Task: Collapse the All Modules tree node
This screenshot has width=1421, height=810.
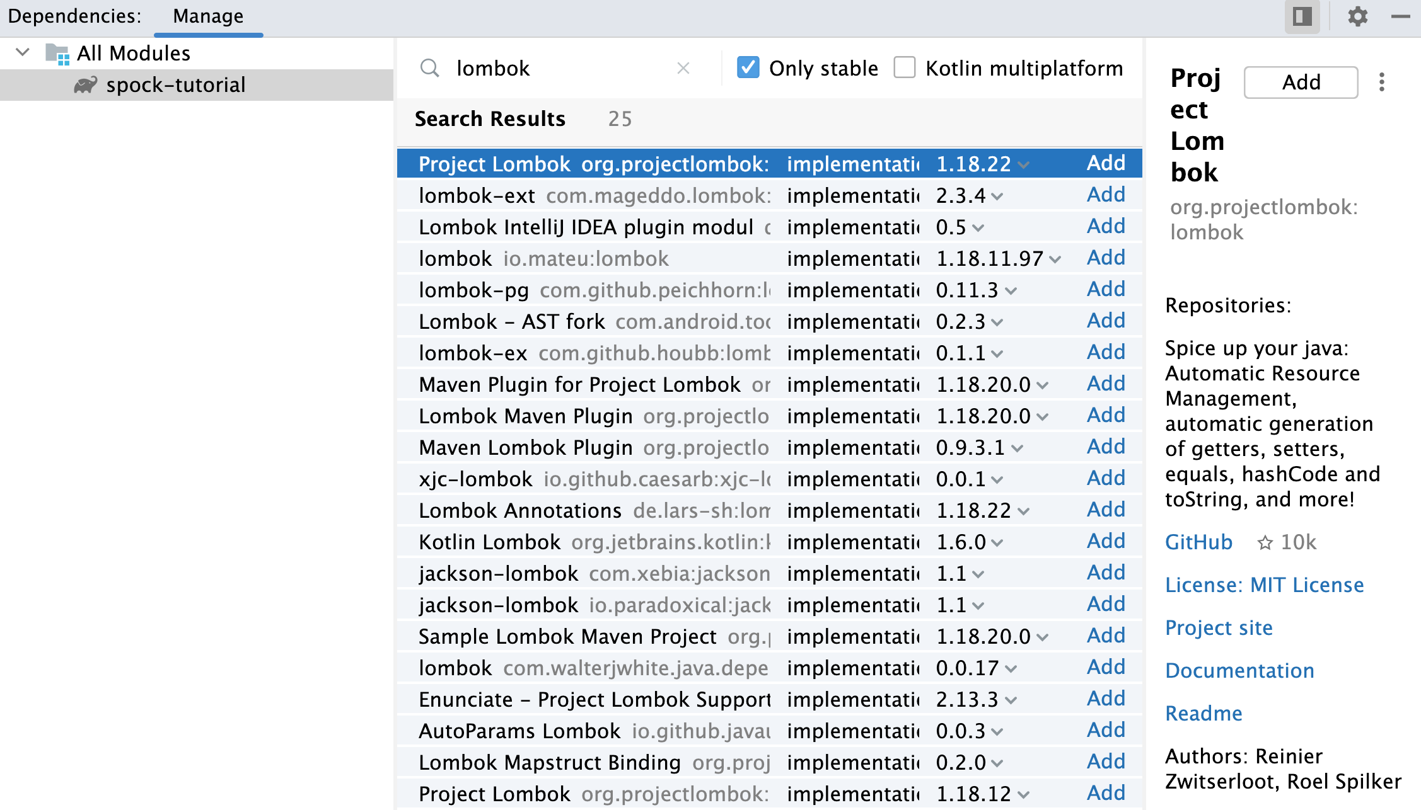Action: pos(23,53)
